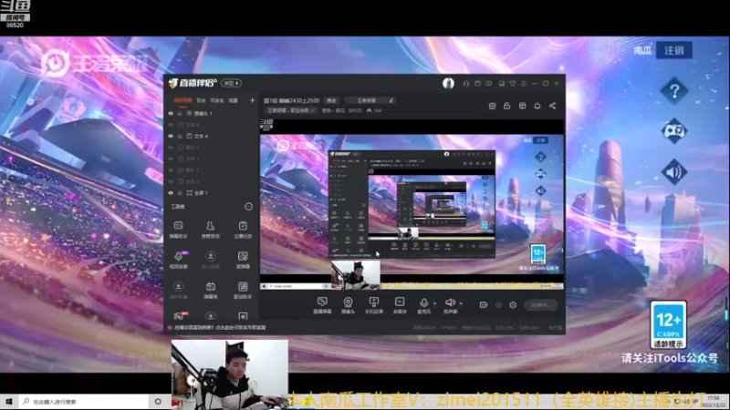Open 房管助手 tool in toolbox

tap(211, 230)
